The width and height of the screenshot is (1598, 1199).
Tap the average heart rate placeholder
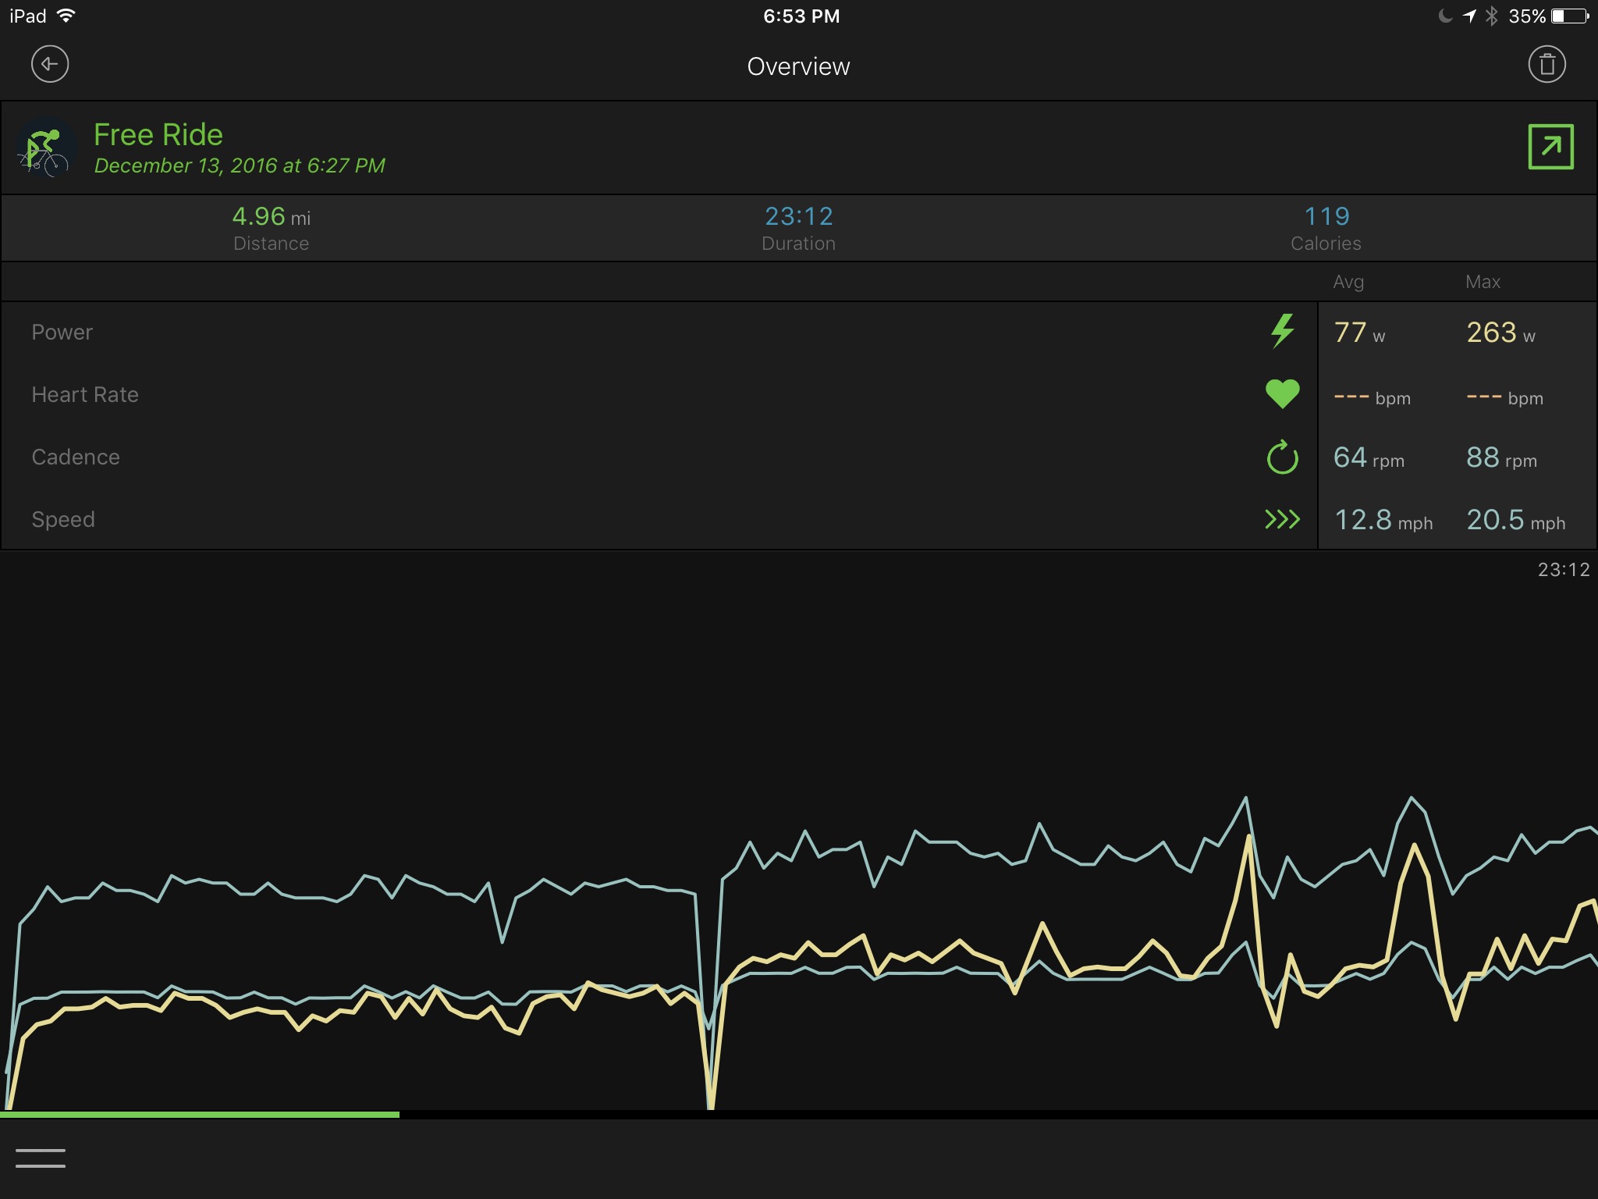click(1372, 397)
